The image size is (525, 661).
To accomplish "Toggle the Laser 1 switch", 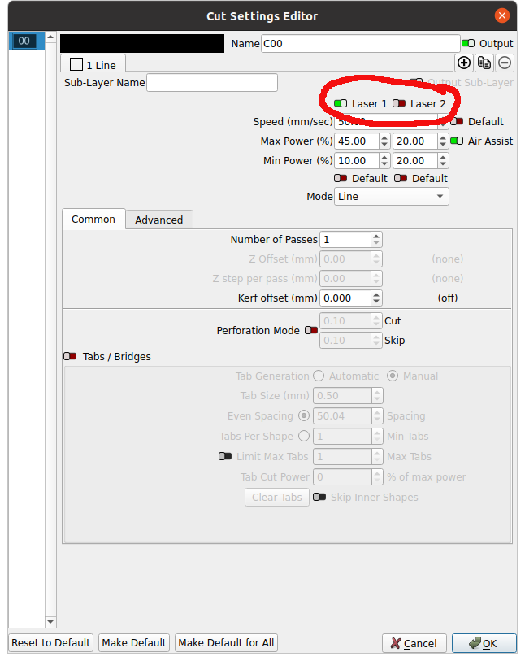I will (341, 103).
